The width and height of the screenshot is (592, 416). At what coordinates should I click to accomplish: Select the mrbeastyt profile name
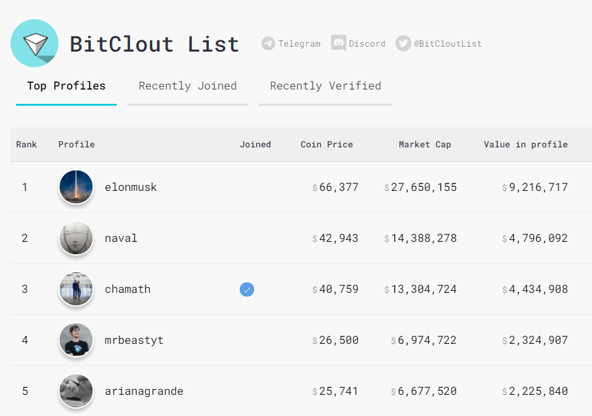tap(134, 340)
